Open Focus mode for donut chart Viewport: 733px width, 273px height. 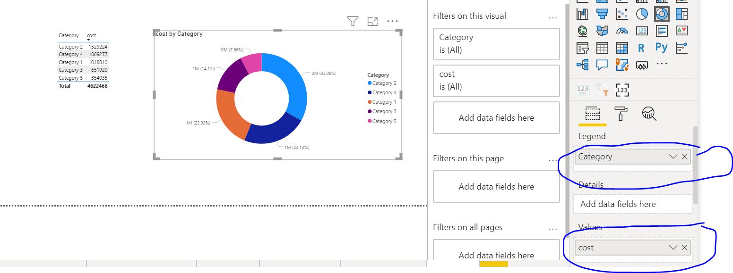(x=373, y=21)
